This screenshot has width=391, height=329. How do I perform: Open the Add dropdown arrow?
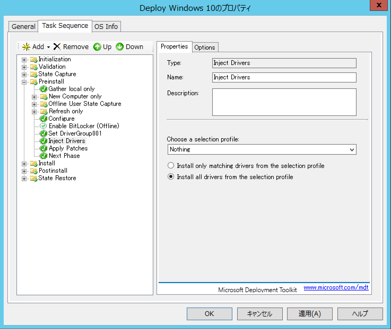(49, 47)
